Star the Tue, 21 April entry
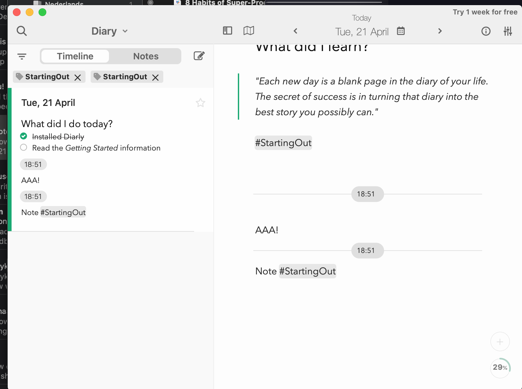The image size is (522, 389). coord(201,103)
